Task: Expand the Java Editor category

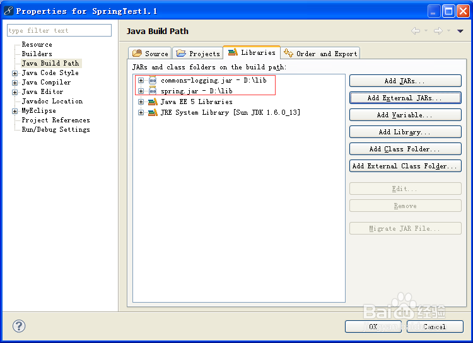Action: pyautogui.click(x=15, y=92)
